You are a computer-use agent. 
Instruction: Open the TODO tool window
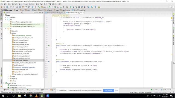tap(6, 90)
